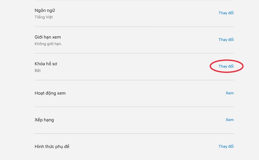Viewport: 259px width, 160px height.
Task: Open Xem link next to Xếp hạng
Action: pos(230,120)
